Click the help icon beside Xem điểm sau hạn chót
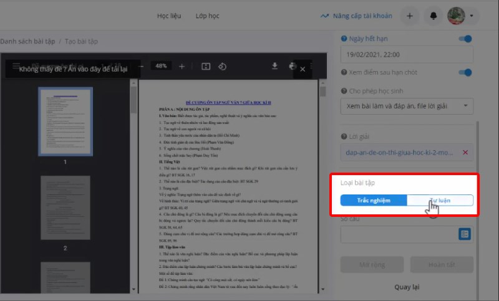Viewport: 499px width, 301px height. point(344,72)
